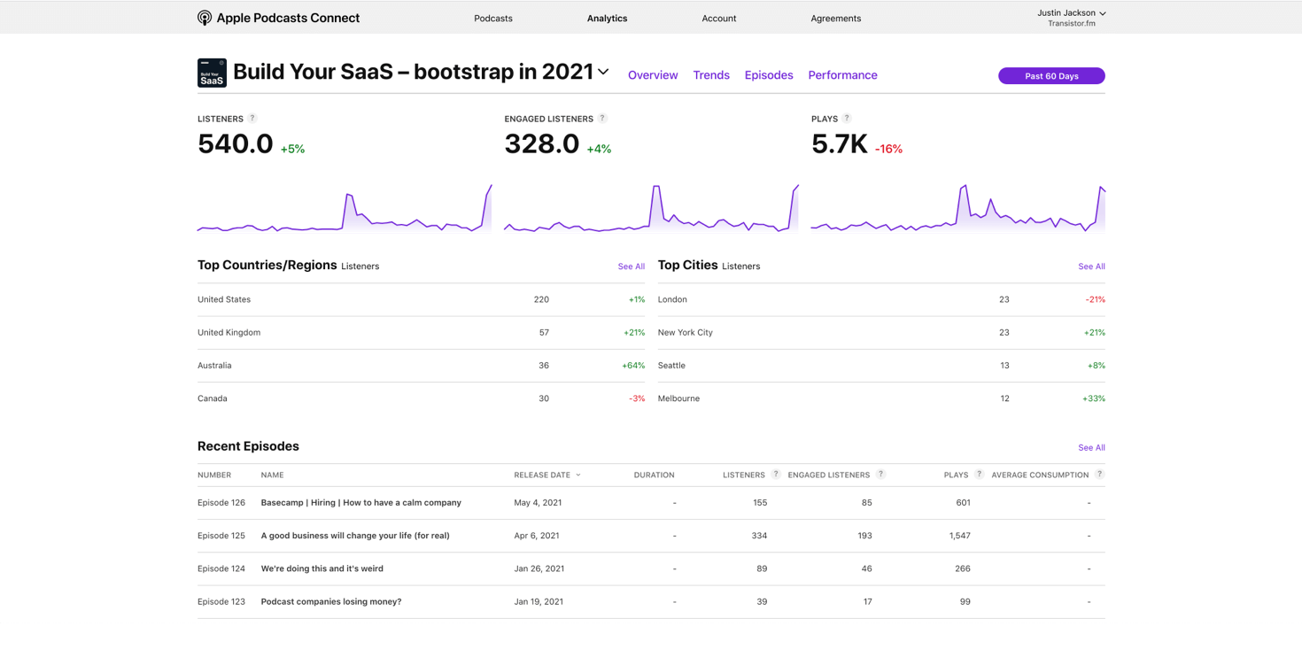
Task: Click help icon by Plays column header
Action: coord(979,475)
